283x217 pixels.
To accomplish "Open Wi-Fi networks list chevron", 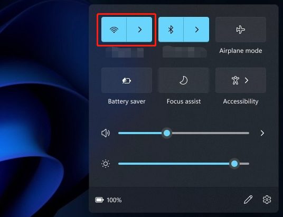I will (139, 30).
